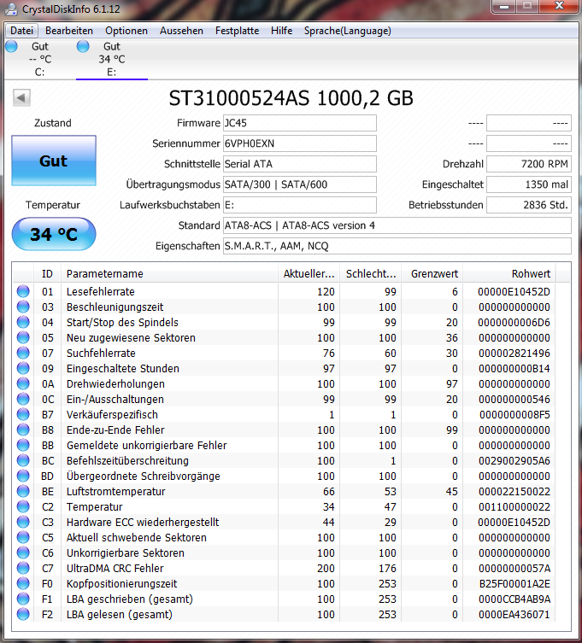Open the Optionen menu

click(x=126, y=31)
